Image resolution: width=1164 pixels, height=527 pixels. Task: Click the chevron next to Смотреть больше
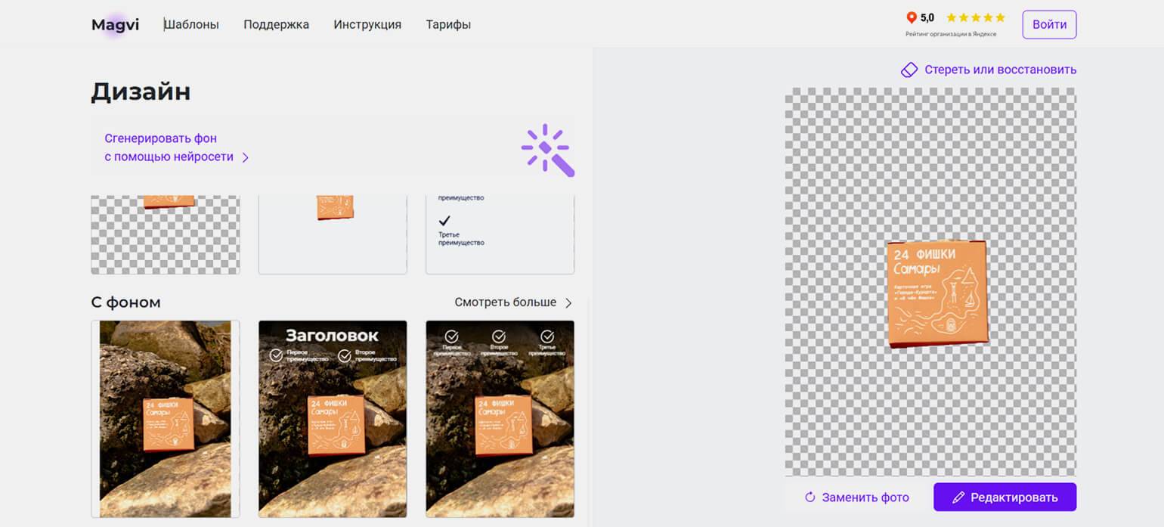pyautogui.click(x=568, y=302)
